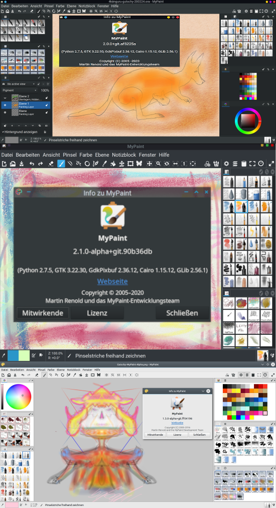Open layers panel icon in 2.1.0-alpha toolbar
Image resolution: width=276 pixels, height=508 pixels.
(x=235, y=164)
